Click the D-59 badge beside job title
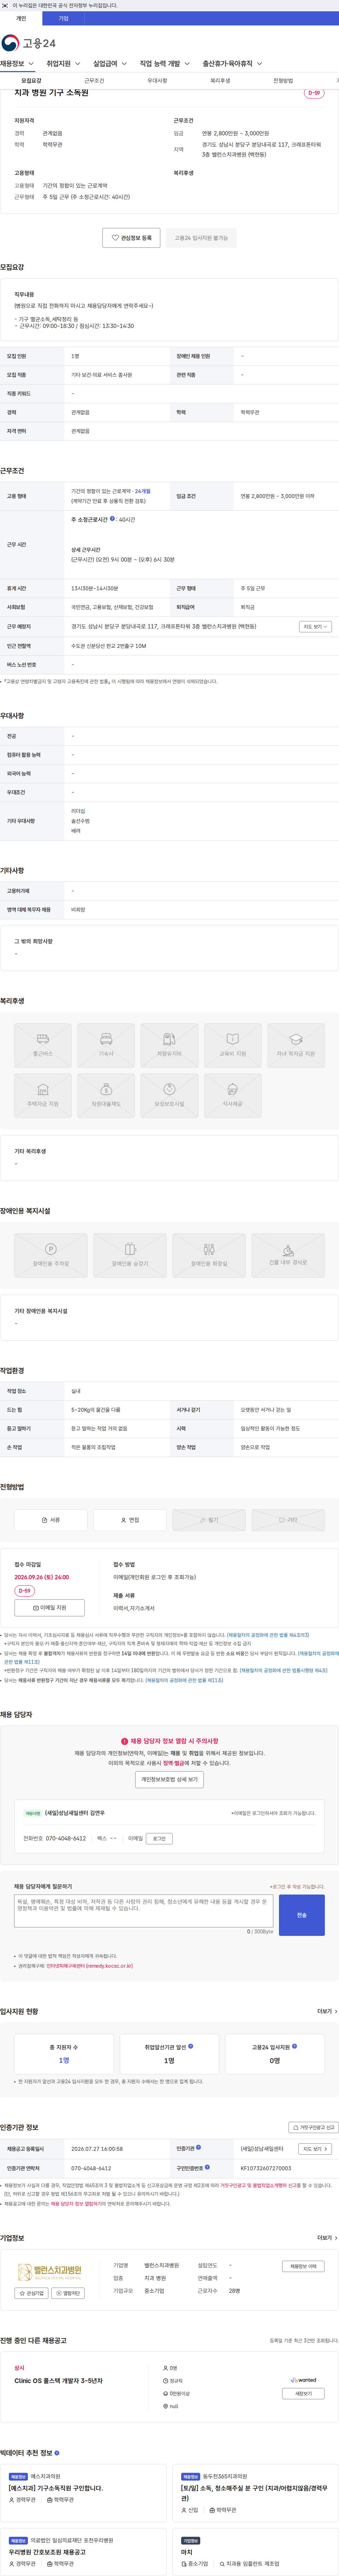This screenshot has height=2576, width=339. [x=314, y=93]
